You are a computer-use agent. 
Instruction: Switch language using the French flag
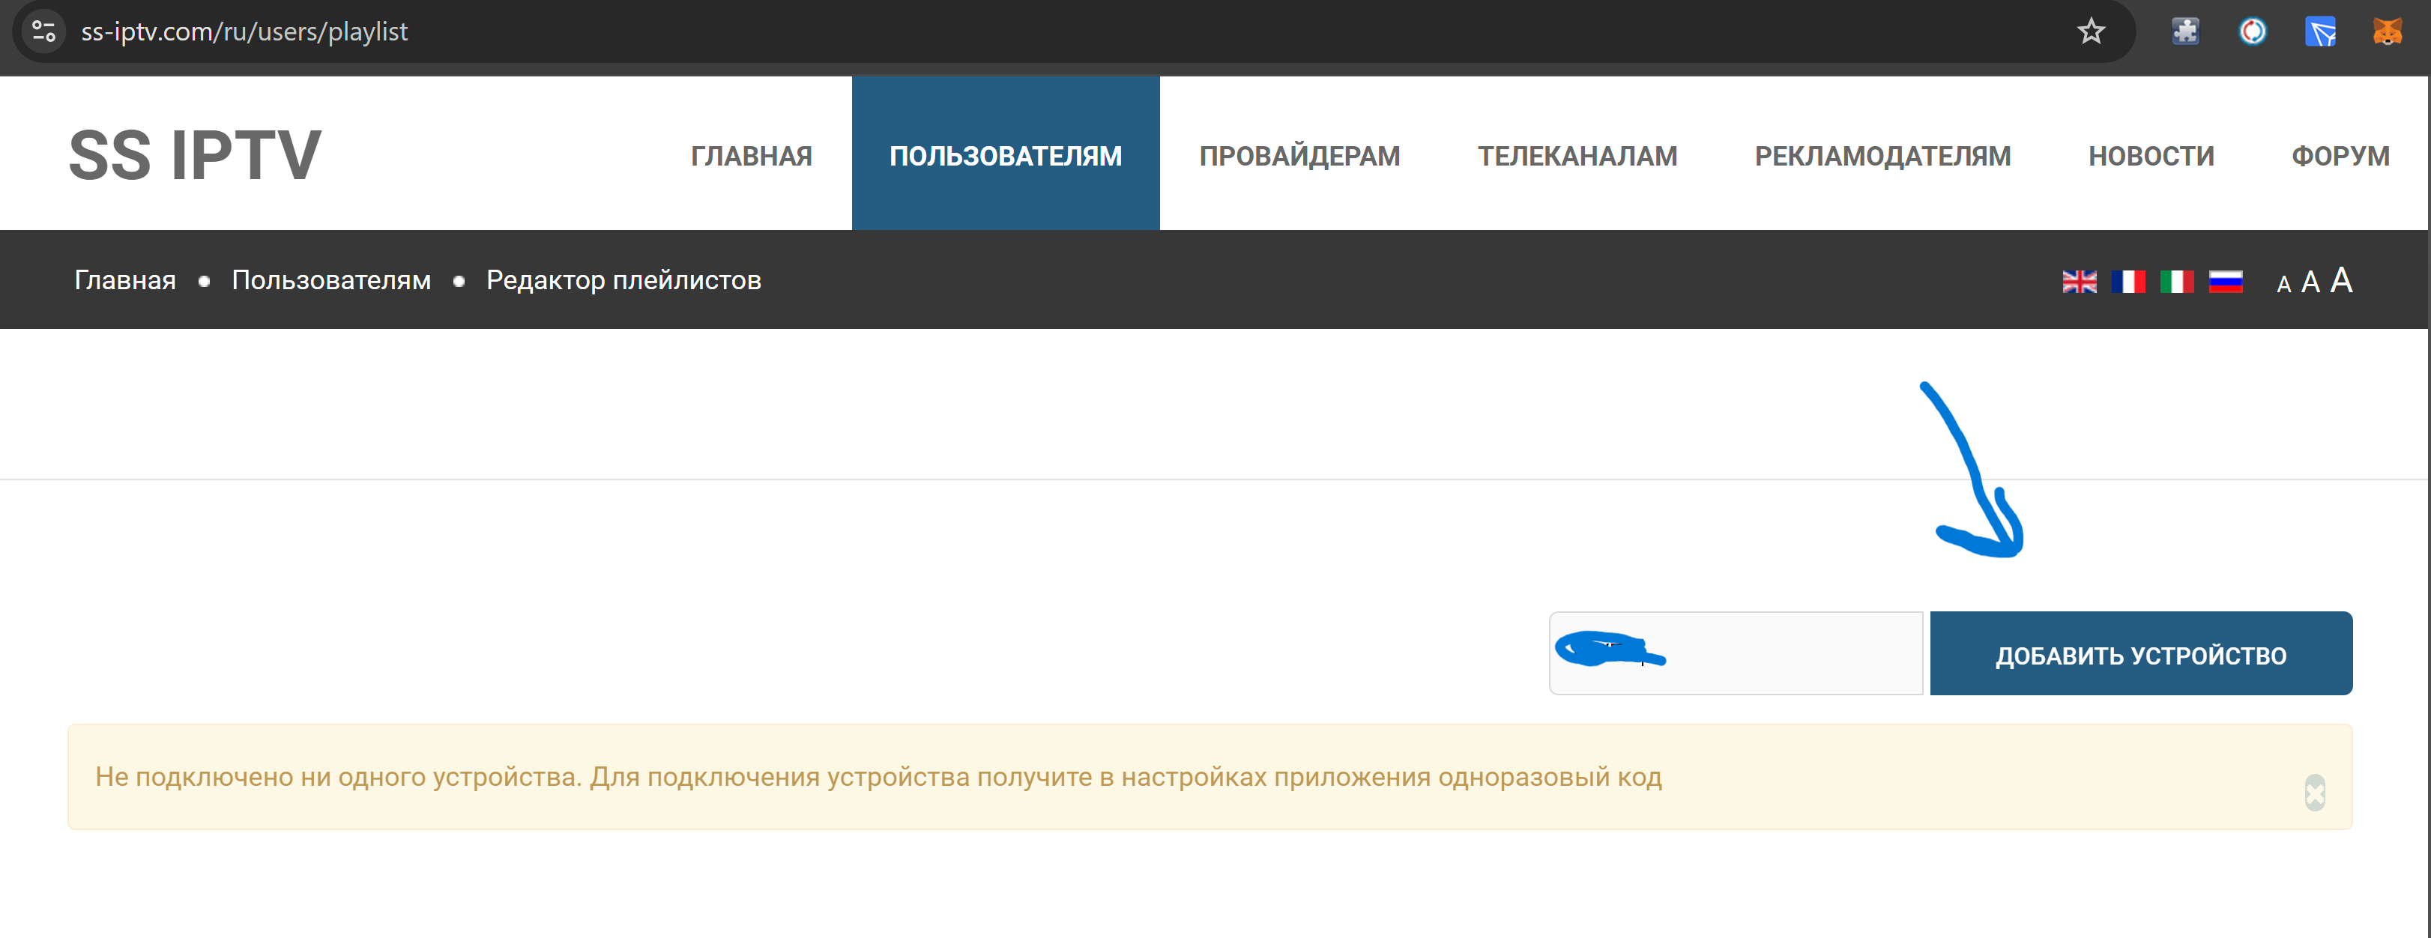click(x=2128, y=281)
